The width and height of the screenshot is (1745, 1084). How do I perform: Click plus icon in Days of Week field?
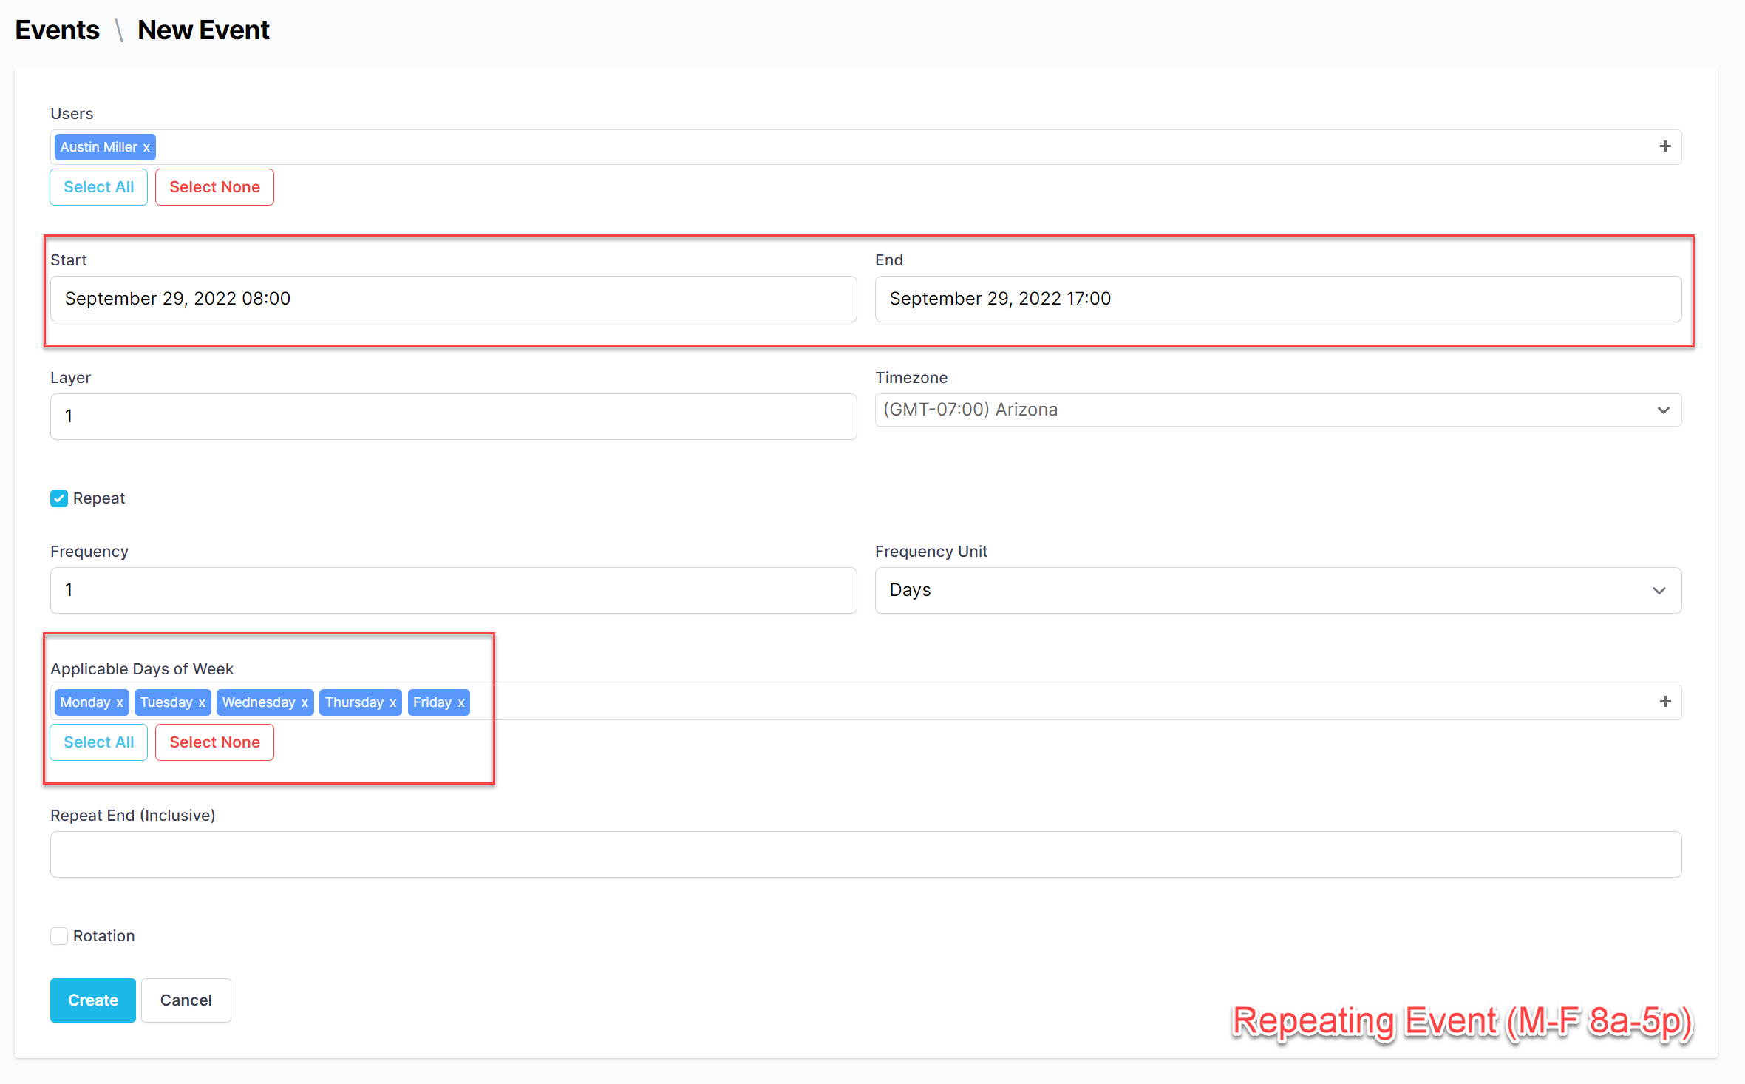[1664, 702]
